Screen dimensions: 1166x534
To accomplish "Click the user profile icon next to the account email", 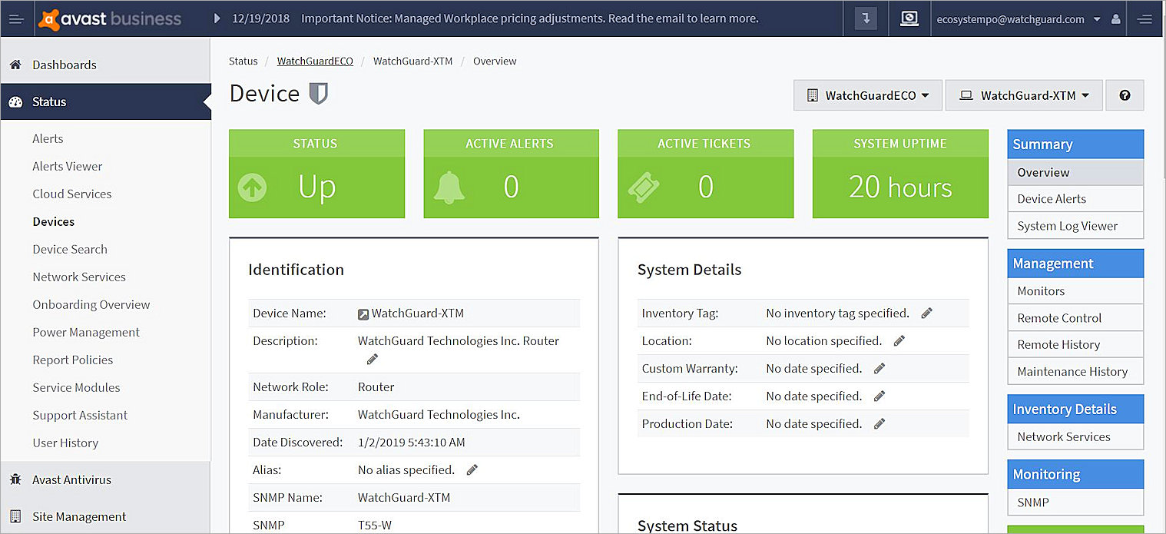I will [1115, 18].
